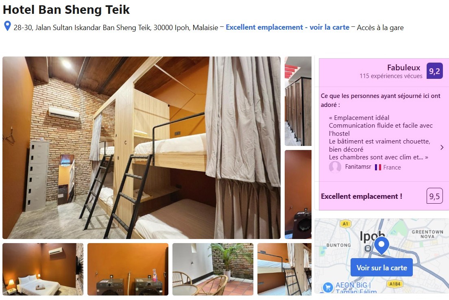Viewport: 449px width, 300px height.
Task: Open the double bedroom photo thumbnail
Action: tap(43, 270)
